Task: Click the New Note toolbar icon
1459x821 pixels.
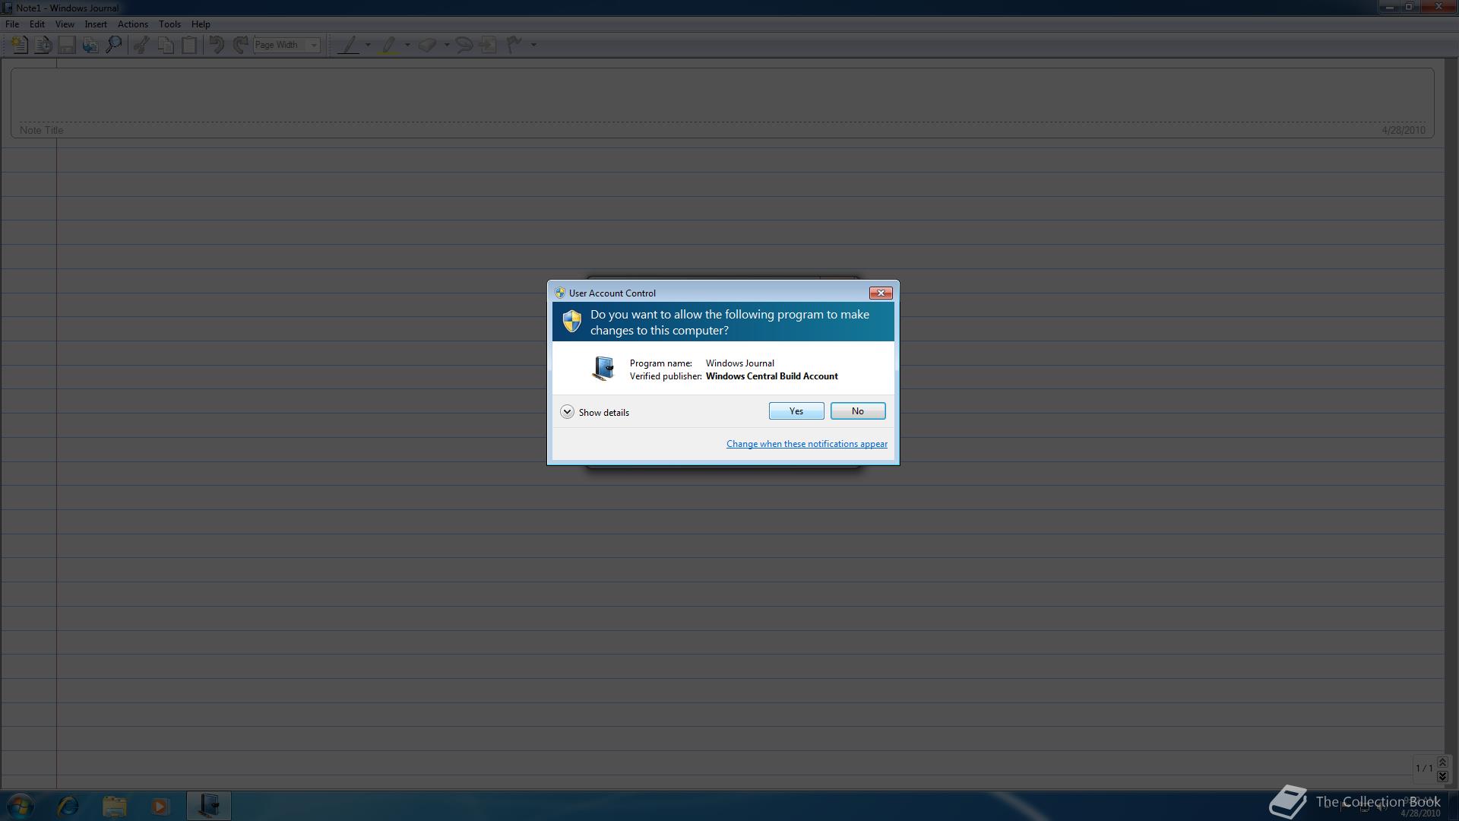Action: 19,45
